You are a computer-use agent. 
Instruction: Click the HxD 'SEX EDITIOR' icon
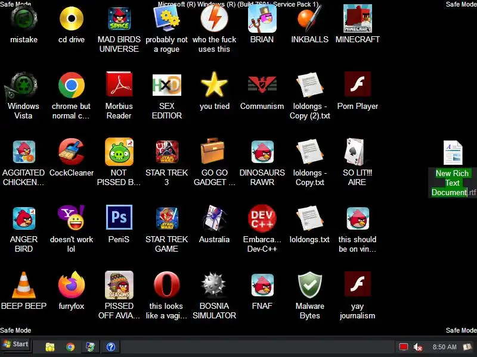click(167, 86)
